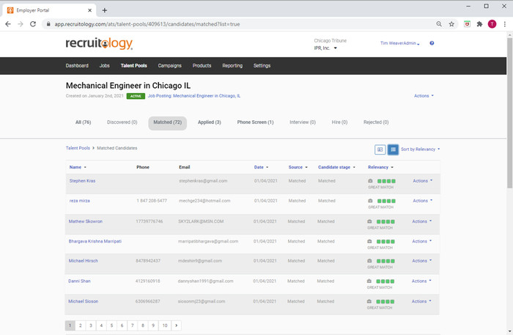Click the ACTIVE status badge
Viewport: 513px width, 335px height.
pyautogui.click(x=136, y=96)
